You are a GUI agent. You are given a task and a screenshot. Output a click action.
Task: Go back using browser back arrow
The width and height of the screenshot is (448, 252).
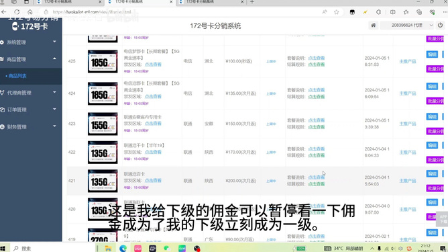[x=4, y=12]
